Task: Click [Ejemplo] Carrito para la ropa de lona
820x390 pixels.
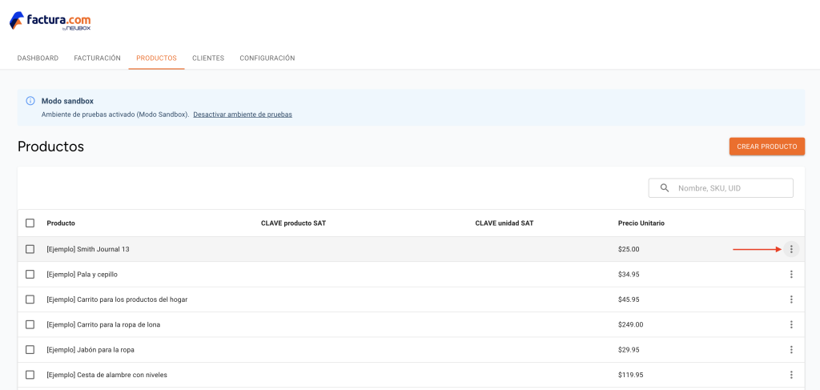Action: (103, 324)
